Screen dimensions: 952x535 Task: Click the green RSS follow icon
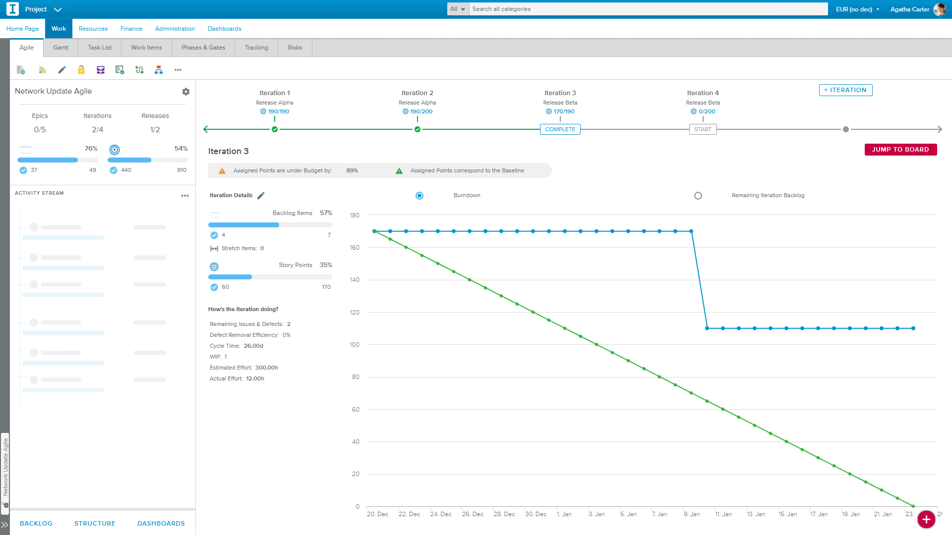(42, 70)
